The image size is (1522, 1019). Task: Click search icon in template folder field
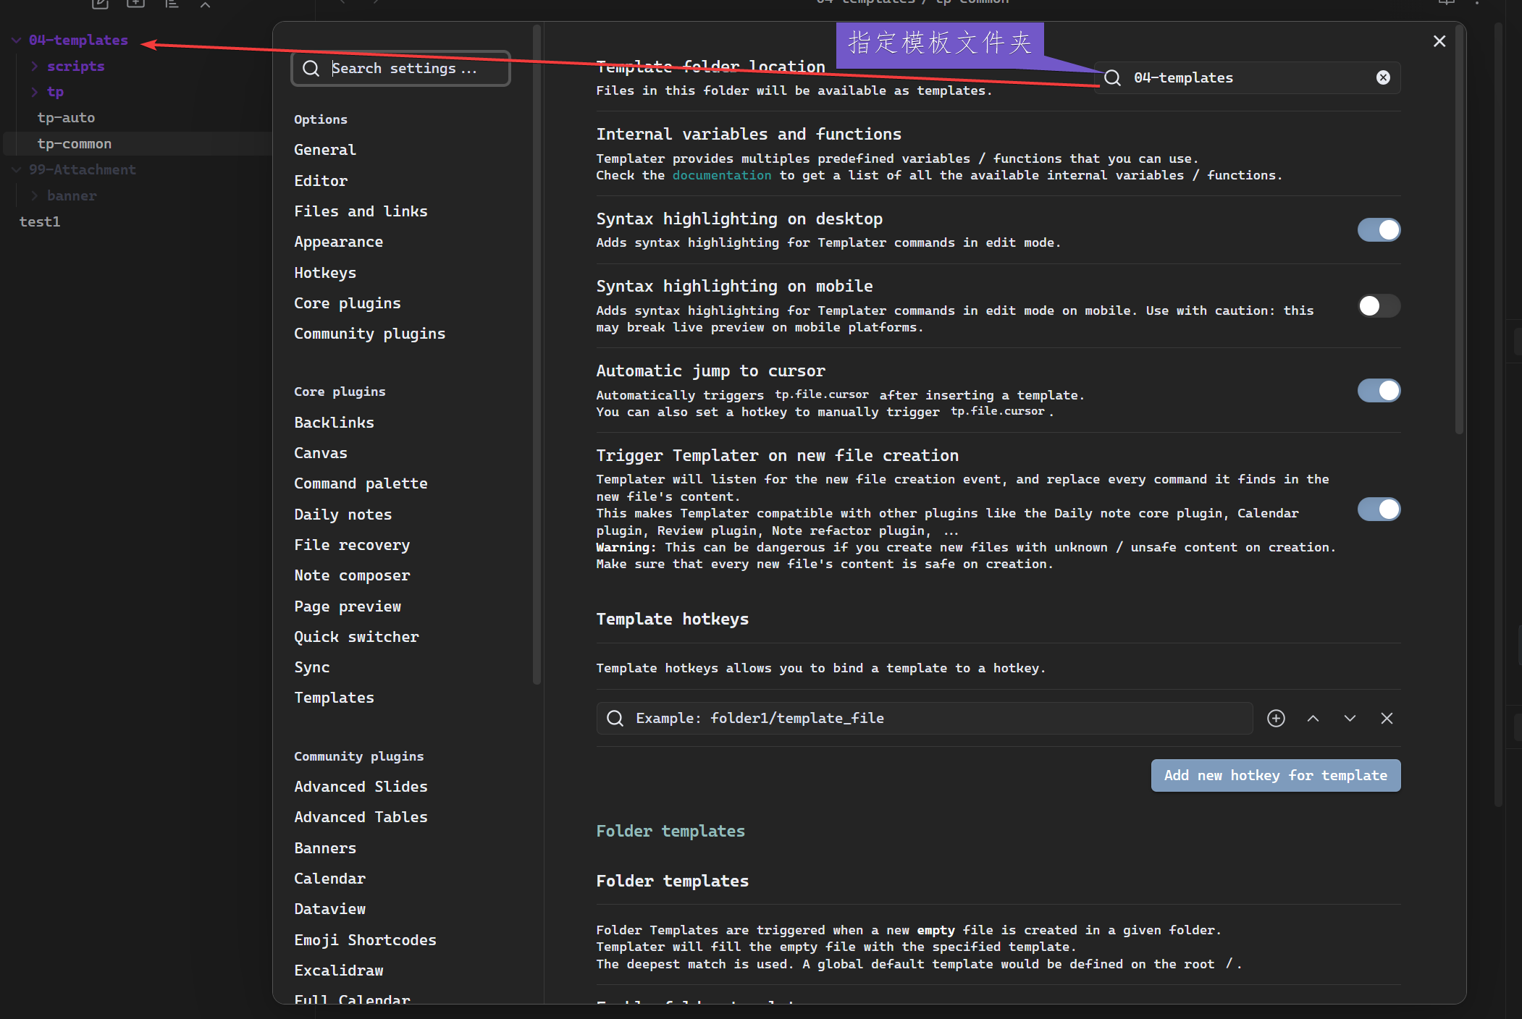(1113, 77)
